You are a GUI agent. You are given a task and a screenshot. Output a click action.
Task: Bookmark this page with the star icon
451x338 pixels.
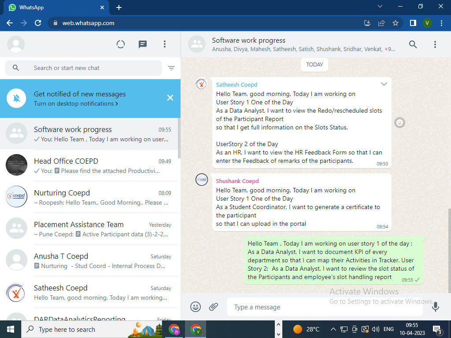[396, 23]
